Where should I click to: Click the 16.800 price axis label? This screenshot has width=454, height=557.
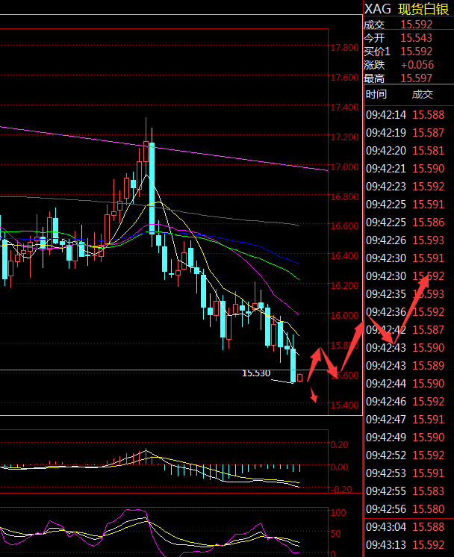344,196
